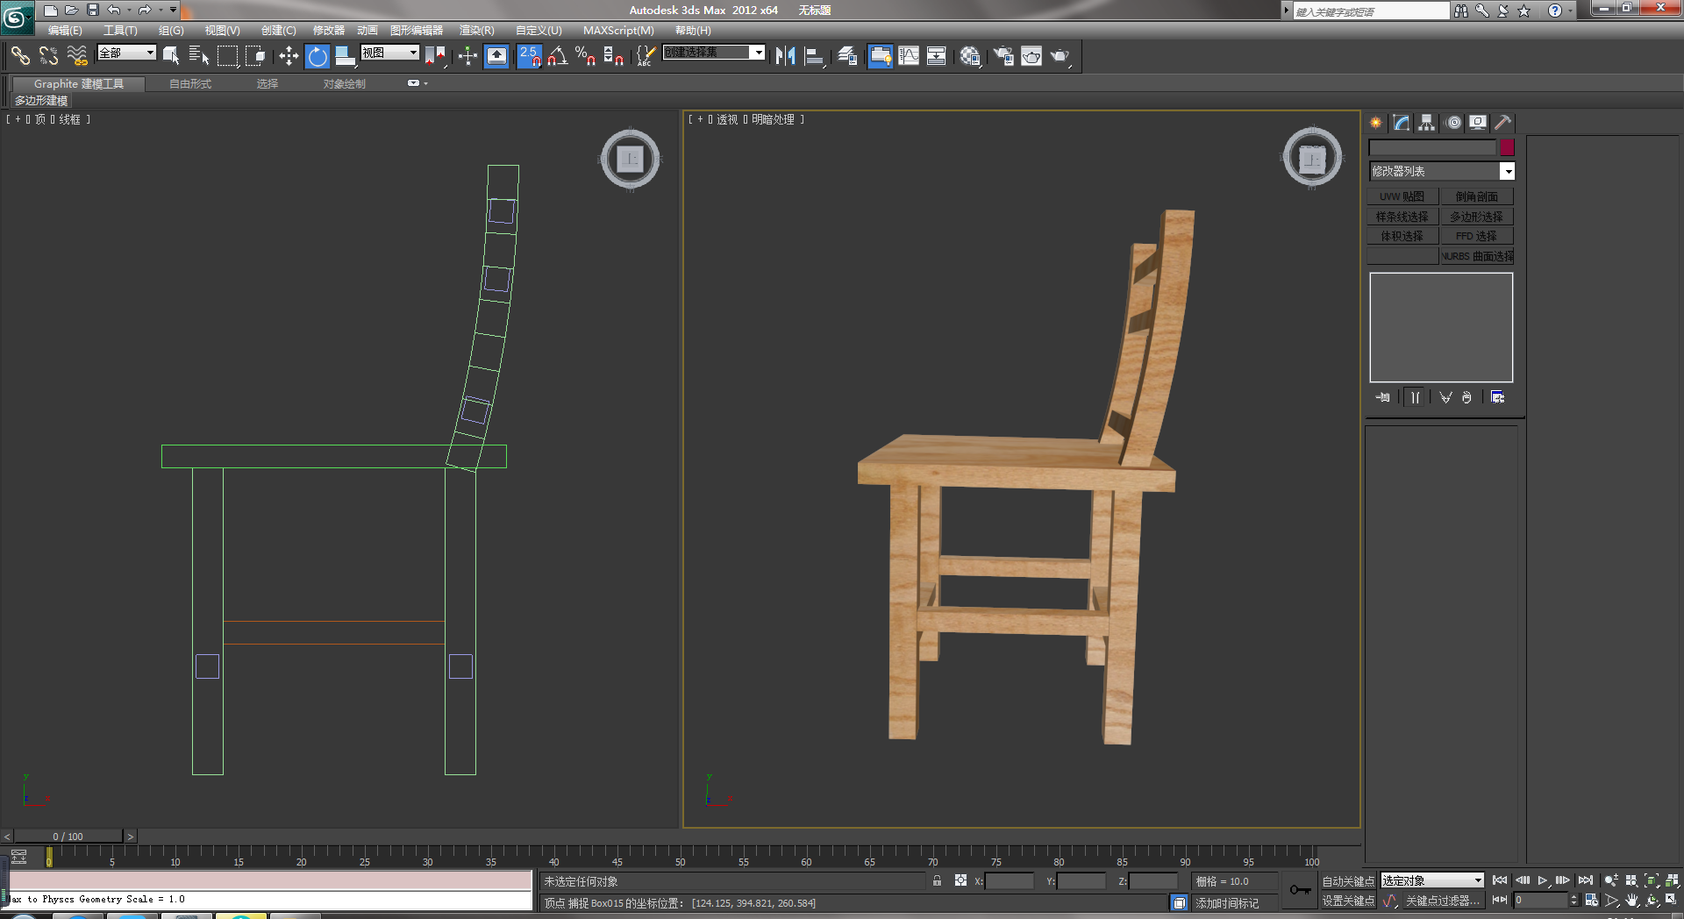Open 关键点过滤器 key filters button

click(1443, 901)
